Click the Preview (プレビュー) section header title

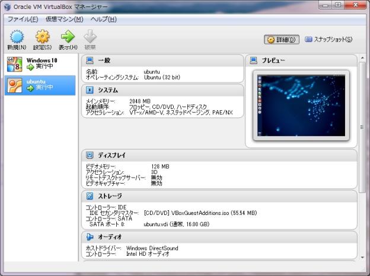pyautogui.click(x=273, y=60)
